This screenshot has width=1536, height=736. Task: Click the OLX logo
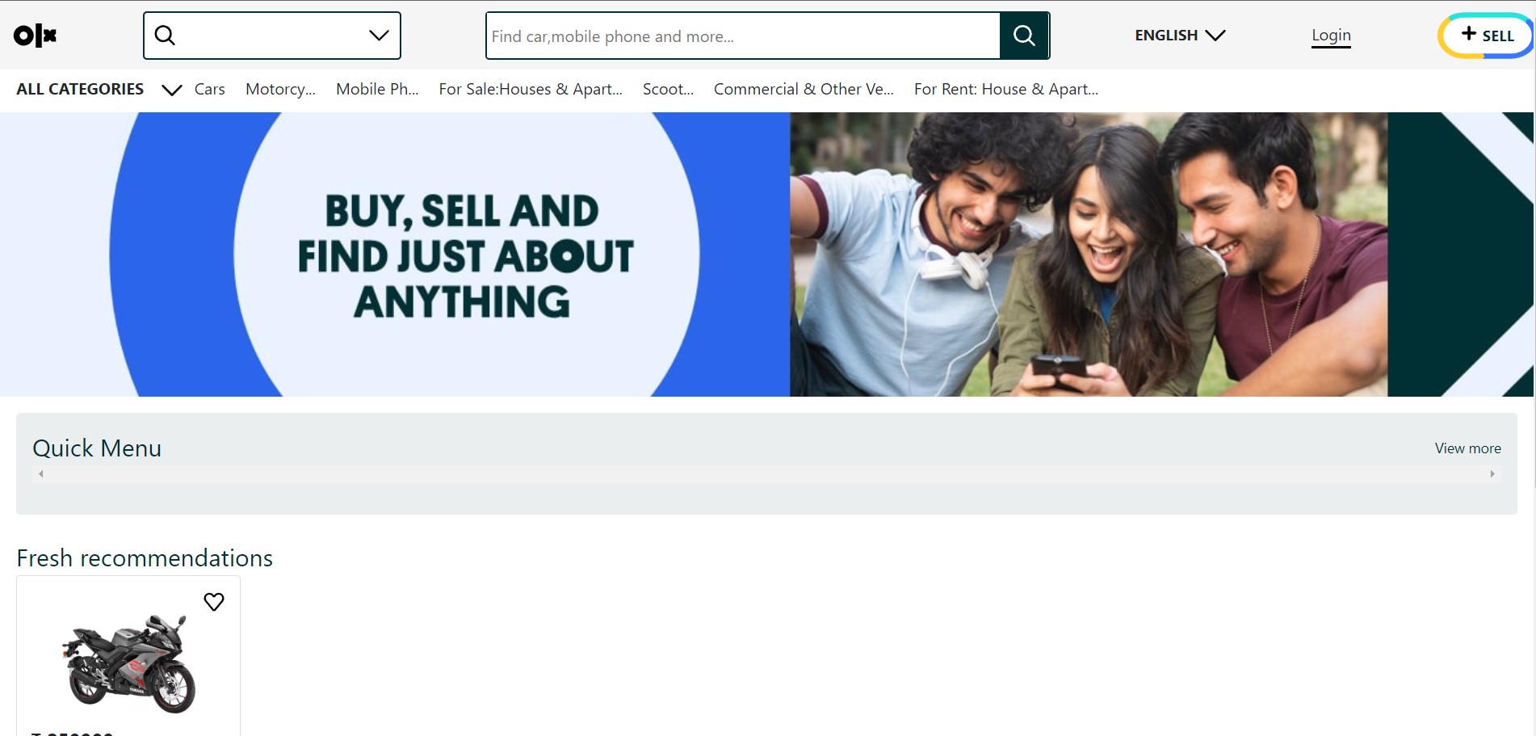35,36
